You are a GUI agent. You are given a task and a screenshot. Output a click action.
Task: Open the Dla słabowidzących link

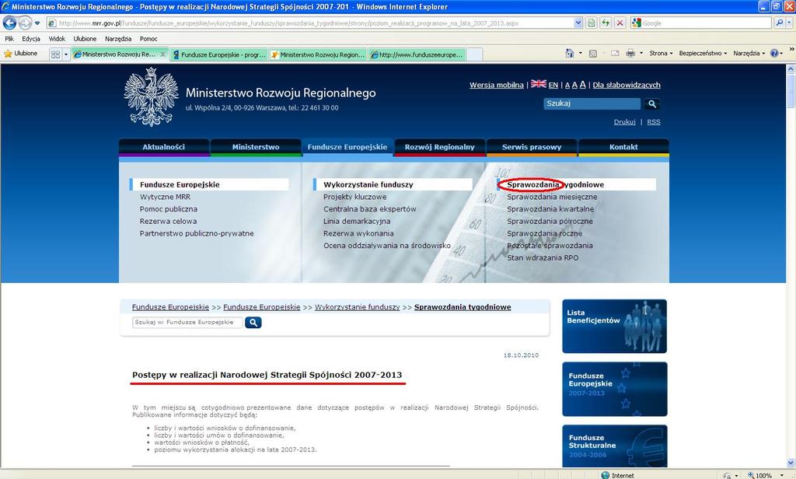pos(627,85)
